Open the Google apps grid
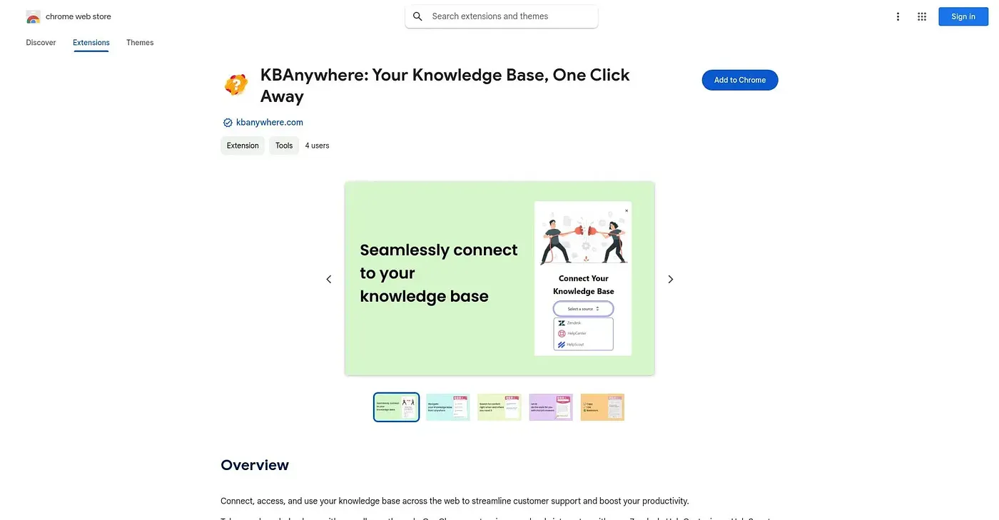The image size is (999, 520). [x=922, y=16]
